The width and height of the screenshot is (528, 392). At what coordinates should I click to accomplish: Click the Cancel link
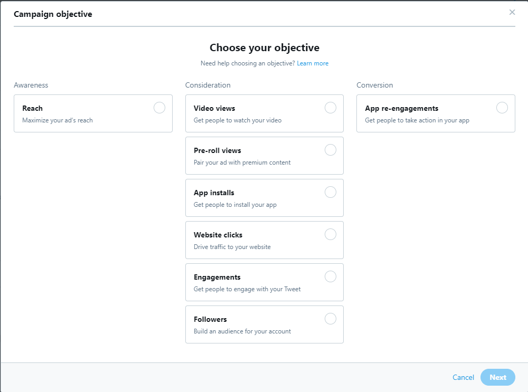pos(463,377)
